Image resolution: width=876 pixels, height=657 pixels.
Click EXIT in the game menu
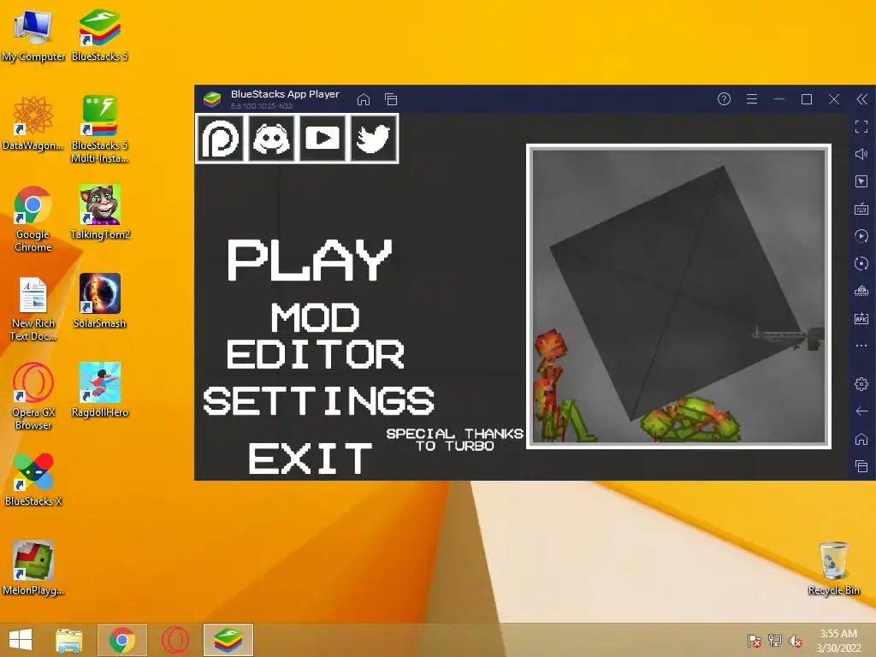[310, 459]
